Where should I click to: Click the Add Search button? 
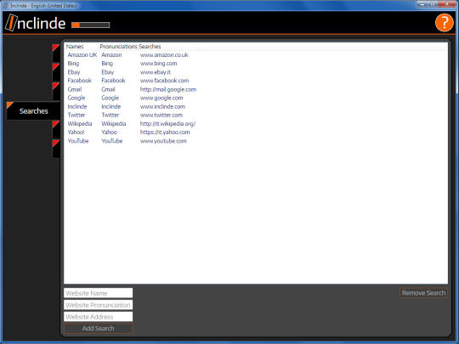[x=98, y=328]
